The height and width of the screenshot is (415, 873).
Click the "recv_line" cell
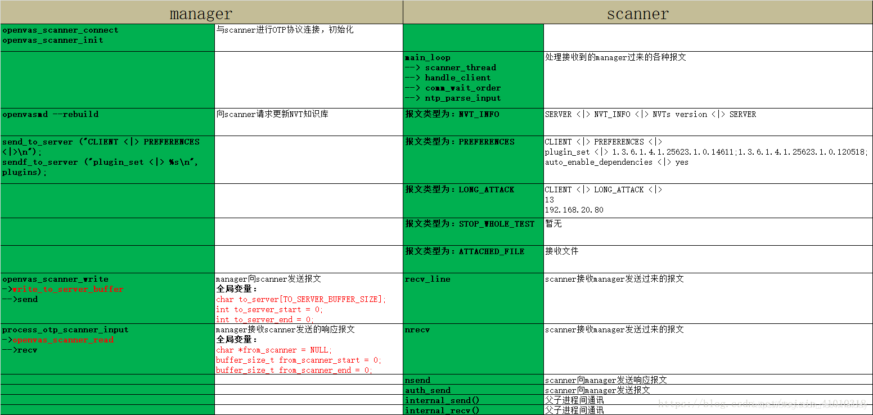click(x=474, y=298)
